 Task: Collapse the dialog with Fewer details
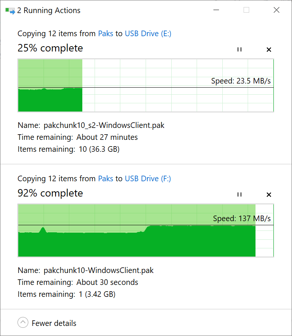click(x=23, y=323)
